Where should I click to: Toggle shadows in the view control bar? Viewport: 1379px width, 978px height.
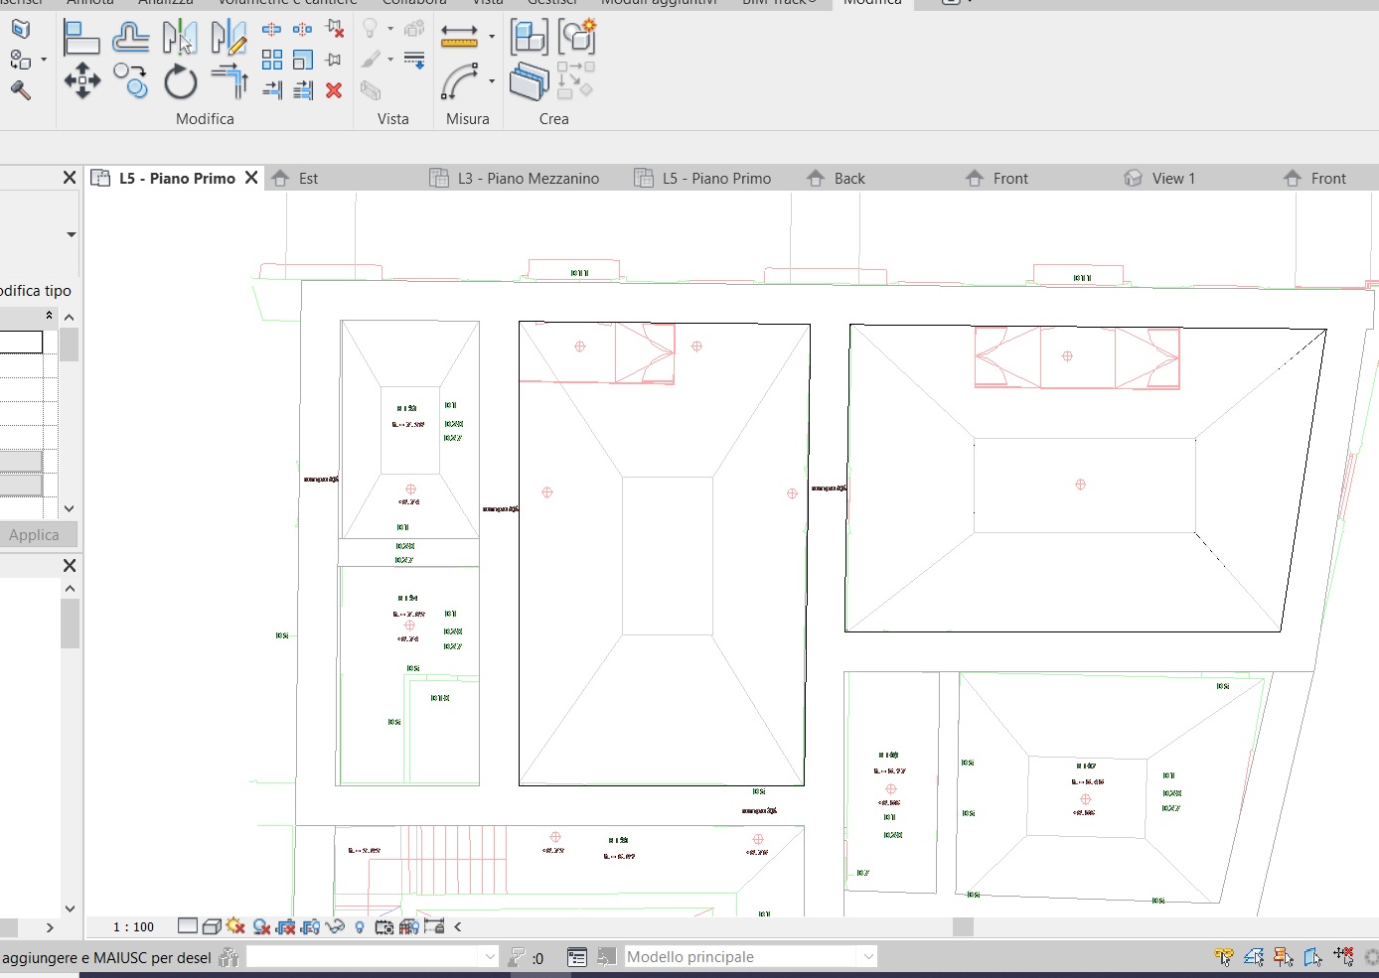[234, 925]
